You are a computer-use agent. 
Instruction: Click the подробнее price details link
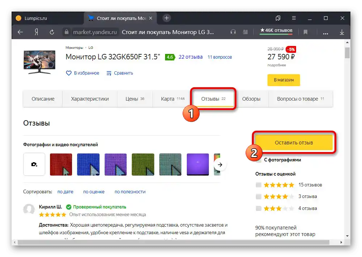click(x=277, y=65)
